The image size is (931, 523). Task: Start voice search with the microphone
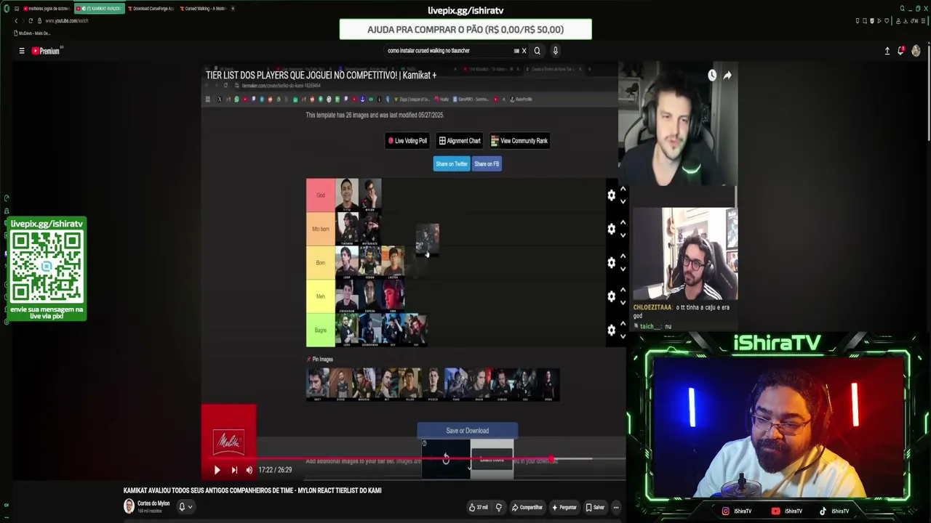coord(555,51)
